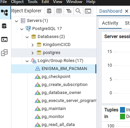The image size is (130, 128).
Task: Select the pg_database_owner role name
Action: [x=61, y=93]
